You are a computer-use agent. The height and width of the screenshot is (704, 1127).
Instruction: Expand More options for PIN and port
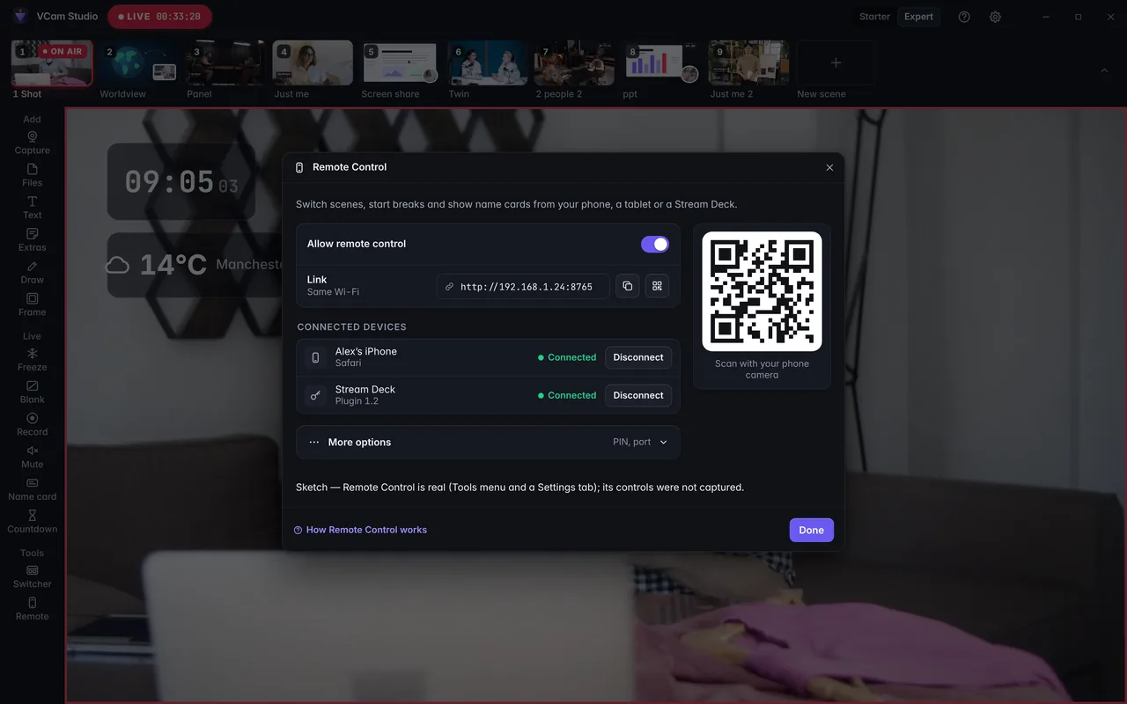click(x=488, y=443)
